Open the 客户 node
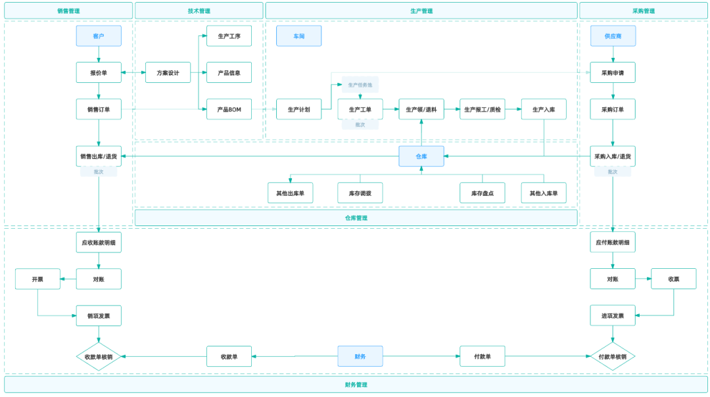This screenshot has height=397, width=710. coord(99,35)
